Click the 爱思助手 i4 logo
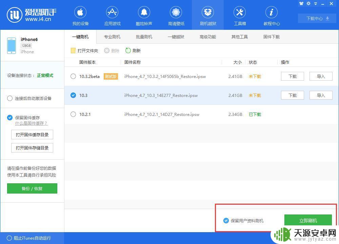This screenshot has width=339, height=244. click(x=32, y=15)
